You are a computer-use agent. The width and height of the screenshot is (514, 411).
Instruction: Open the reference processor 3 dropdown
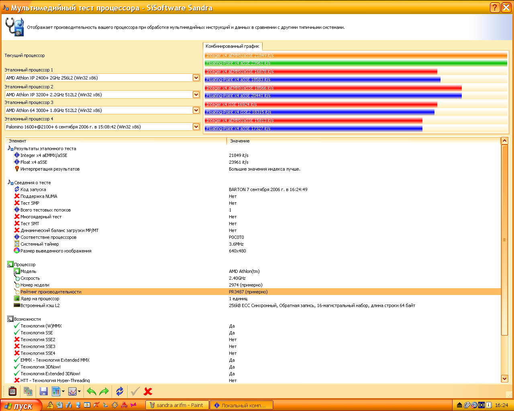196,110
